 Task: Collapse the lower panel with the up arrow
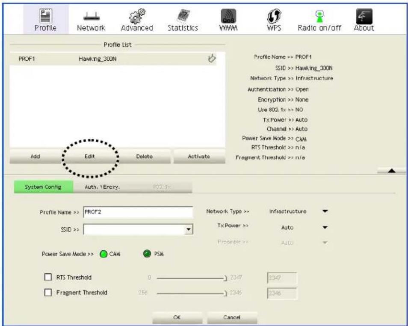tap(392, 171)
